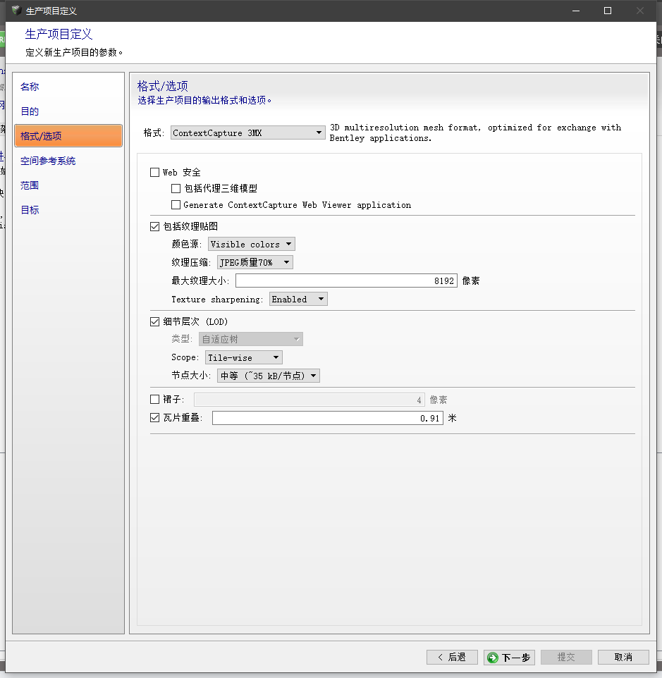The width and height of the screenshot is (662, 678).
Task: Open the 节点大小 dropdown
Action: pyautogui.click(x=269, y=376)
